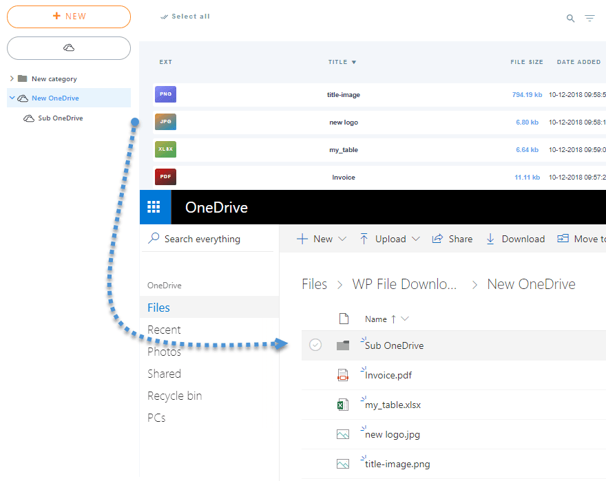The width and height of the screenshot is (606, 481).
Task: Select the my_table file row
Action: pos(379,149)
